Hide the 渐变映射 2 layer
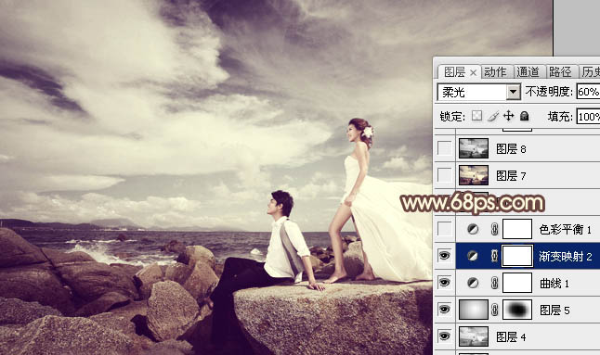The width and height of the screenshot is (600, 355). 444,256
